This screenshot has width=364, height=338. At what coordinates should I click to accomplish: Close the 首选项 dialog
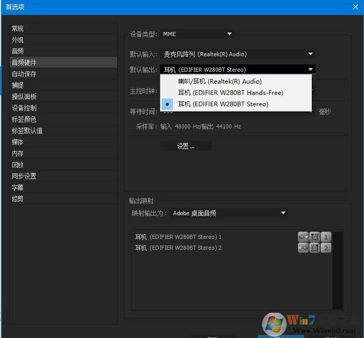355,7
